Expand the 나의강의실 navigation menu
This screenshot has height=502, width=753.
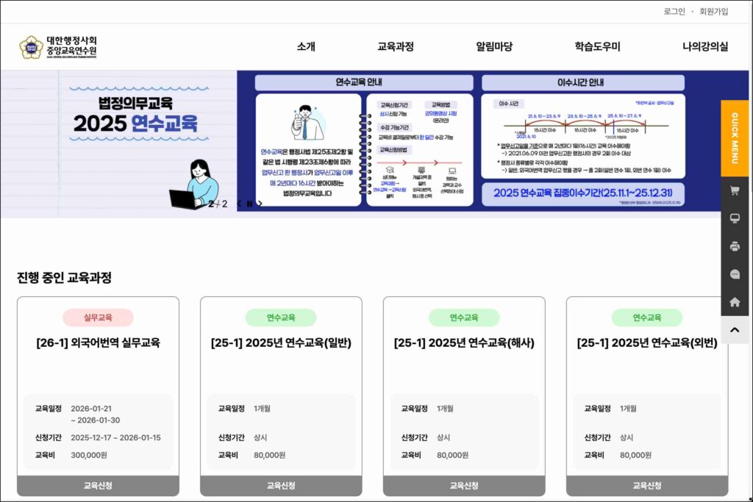click(x=704, y=47)
